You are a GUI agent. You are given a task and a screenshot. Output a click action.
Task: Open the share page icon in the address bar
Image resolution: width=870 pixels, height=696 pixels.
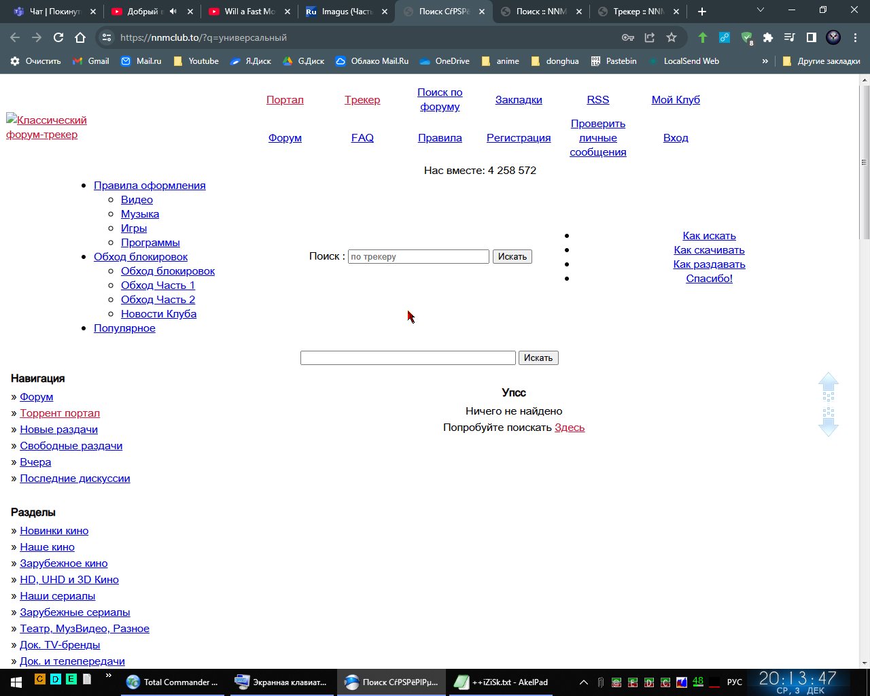(x=650, y=37)
